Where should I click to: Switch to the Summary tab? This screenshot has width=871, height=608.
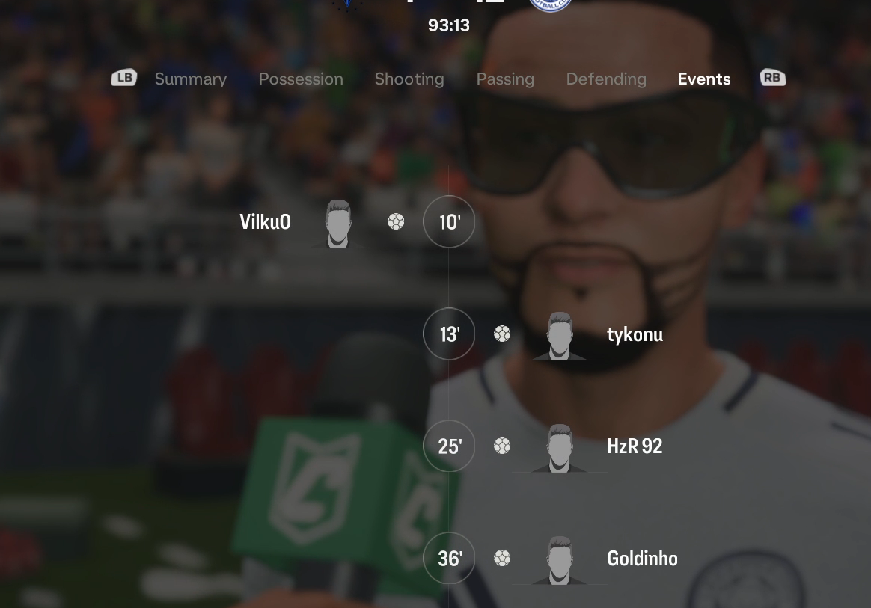(191, 79)
